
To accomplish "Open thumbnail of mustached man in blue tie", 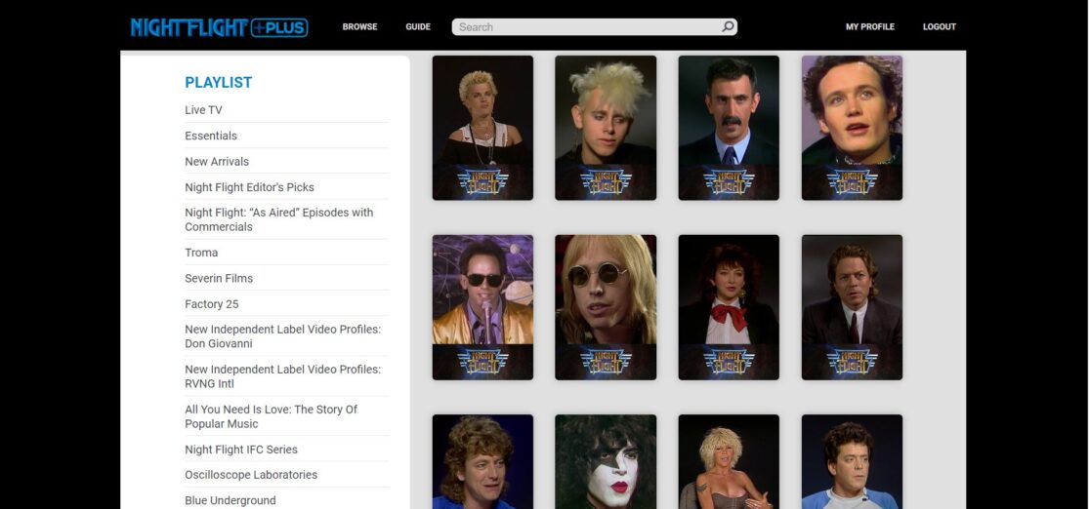I will point(729,127).
